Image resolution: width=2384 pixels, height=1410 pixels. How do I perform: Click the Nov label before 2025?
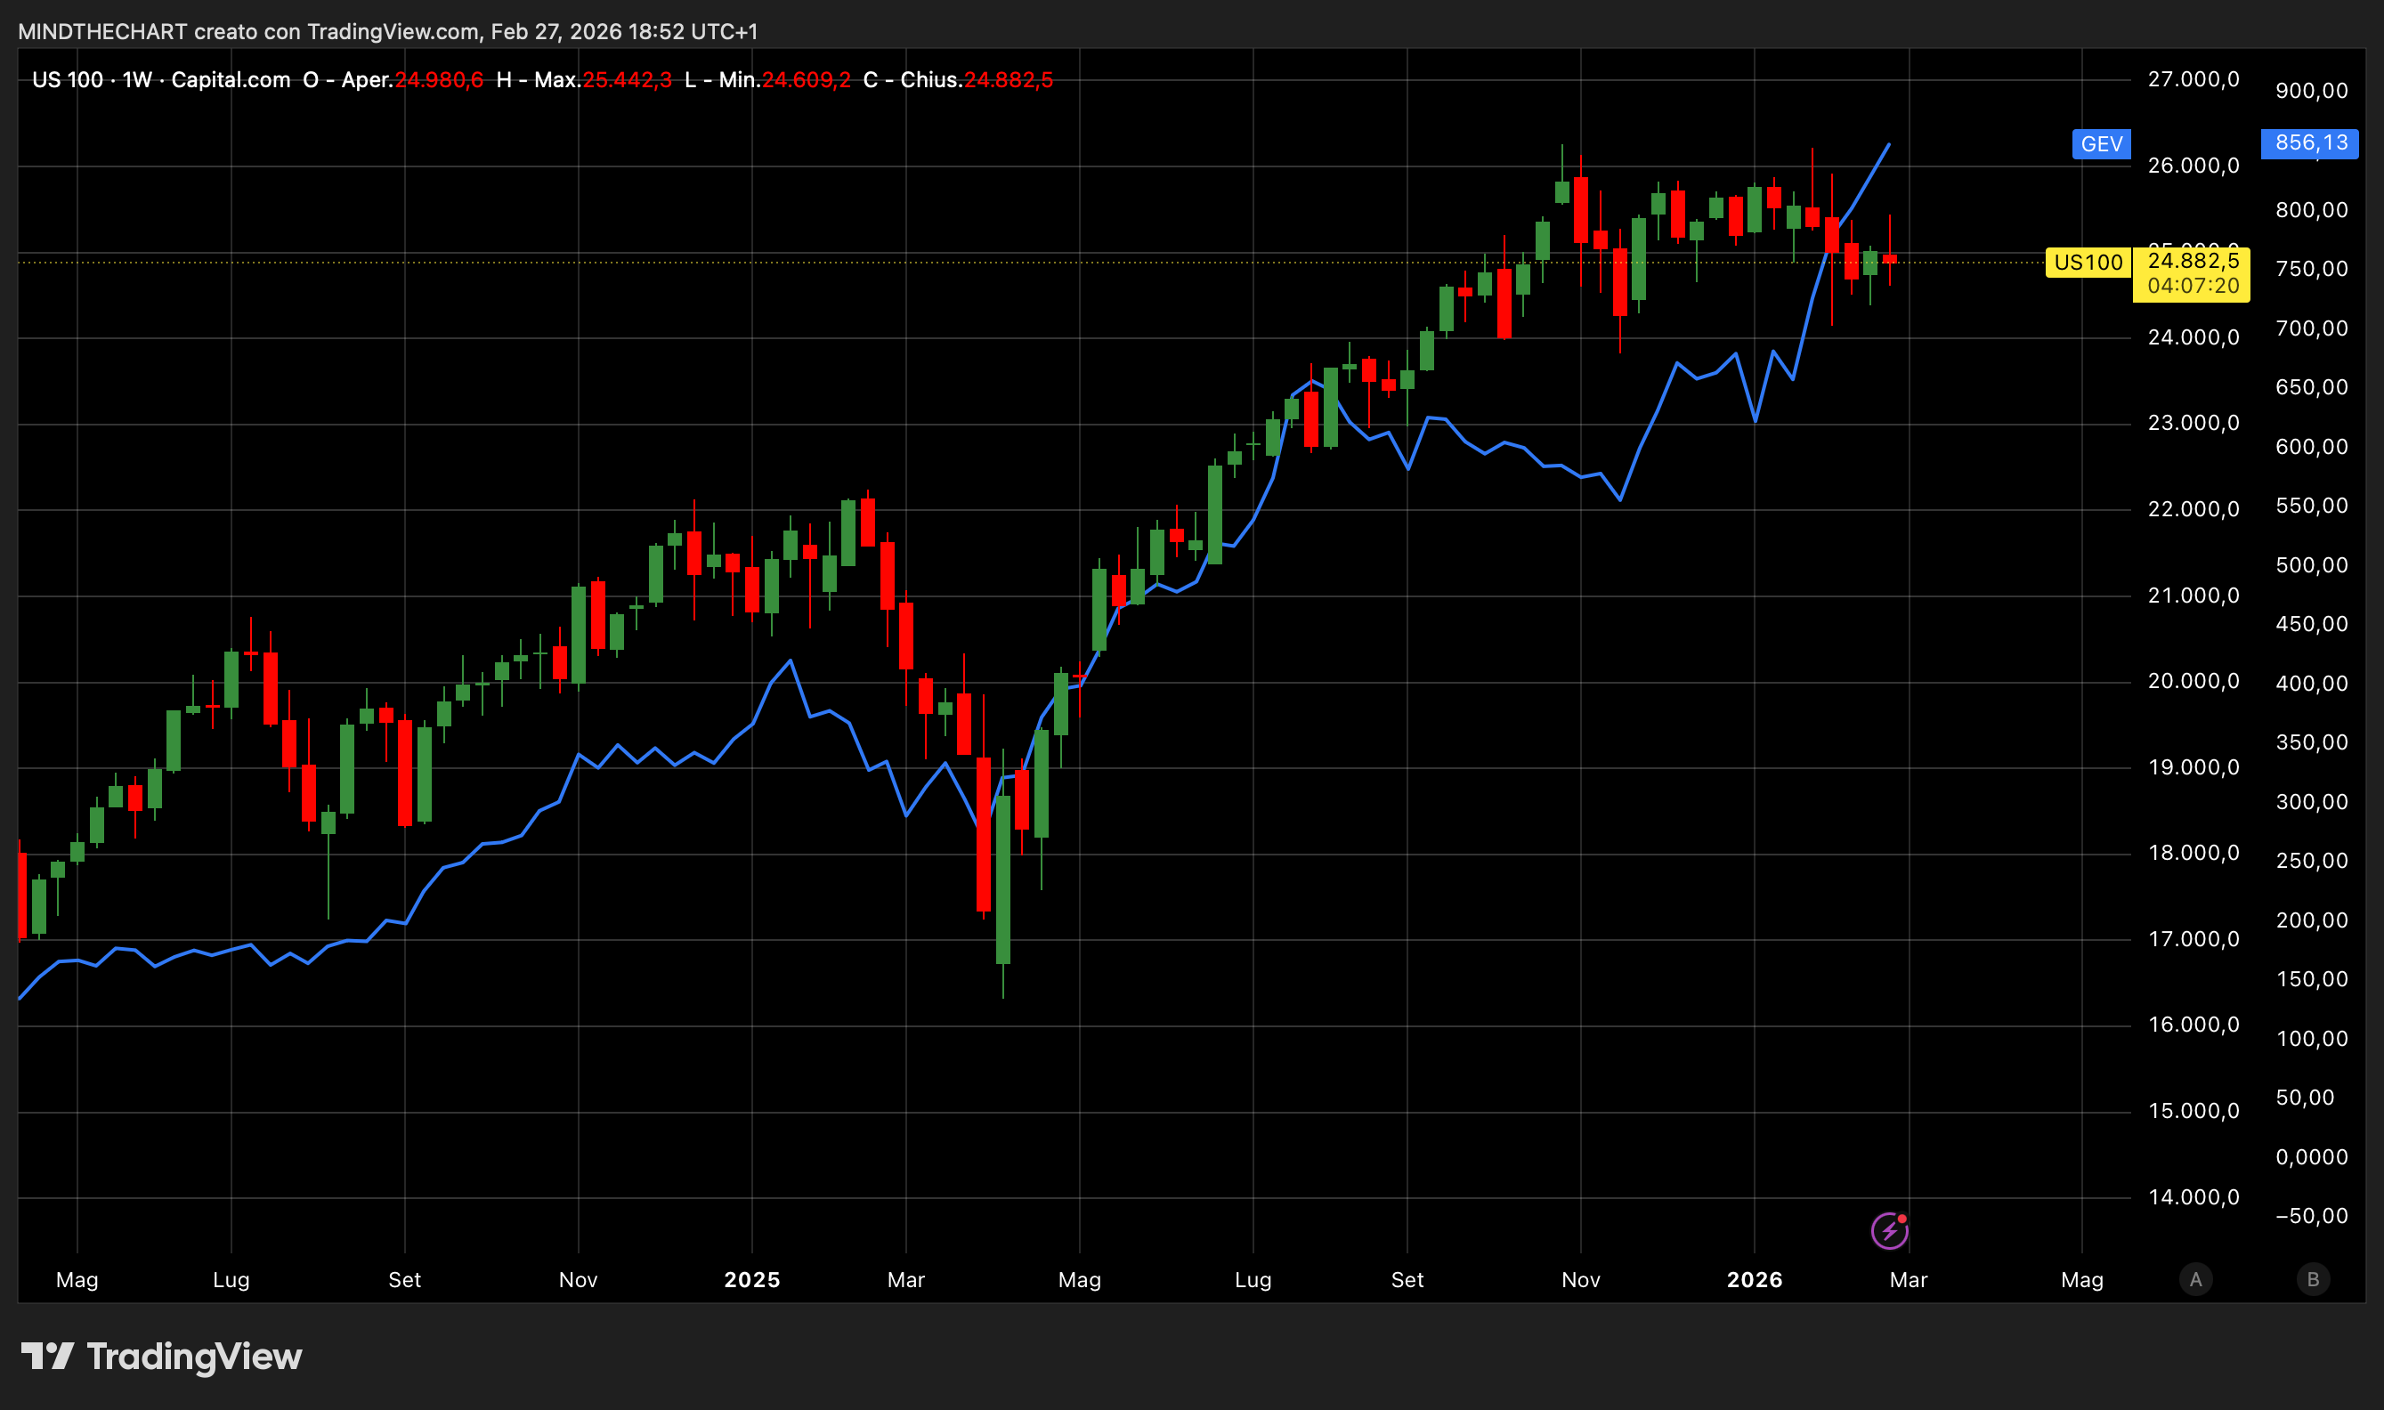coord(578,1280)
